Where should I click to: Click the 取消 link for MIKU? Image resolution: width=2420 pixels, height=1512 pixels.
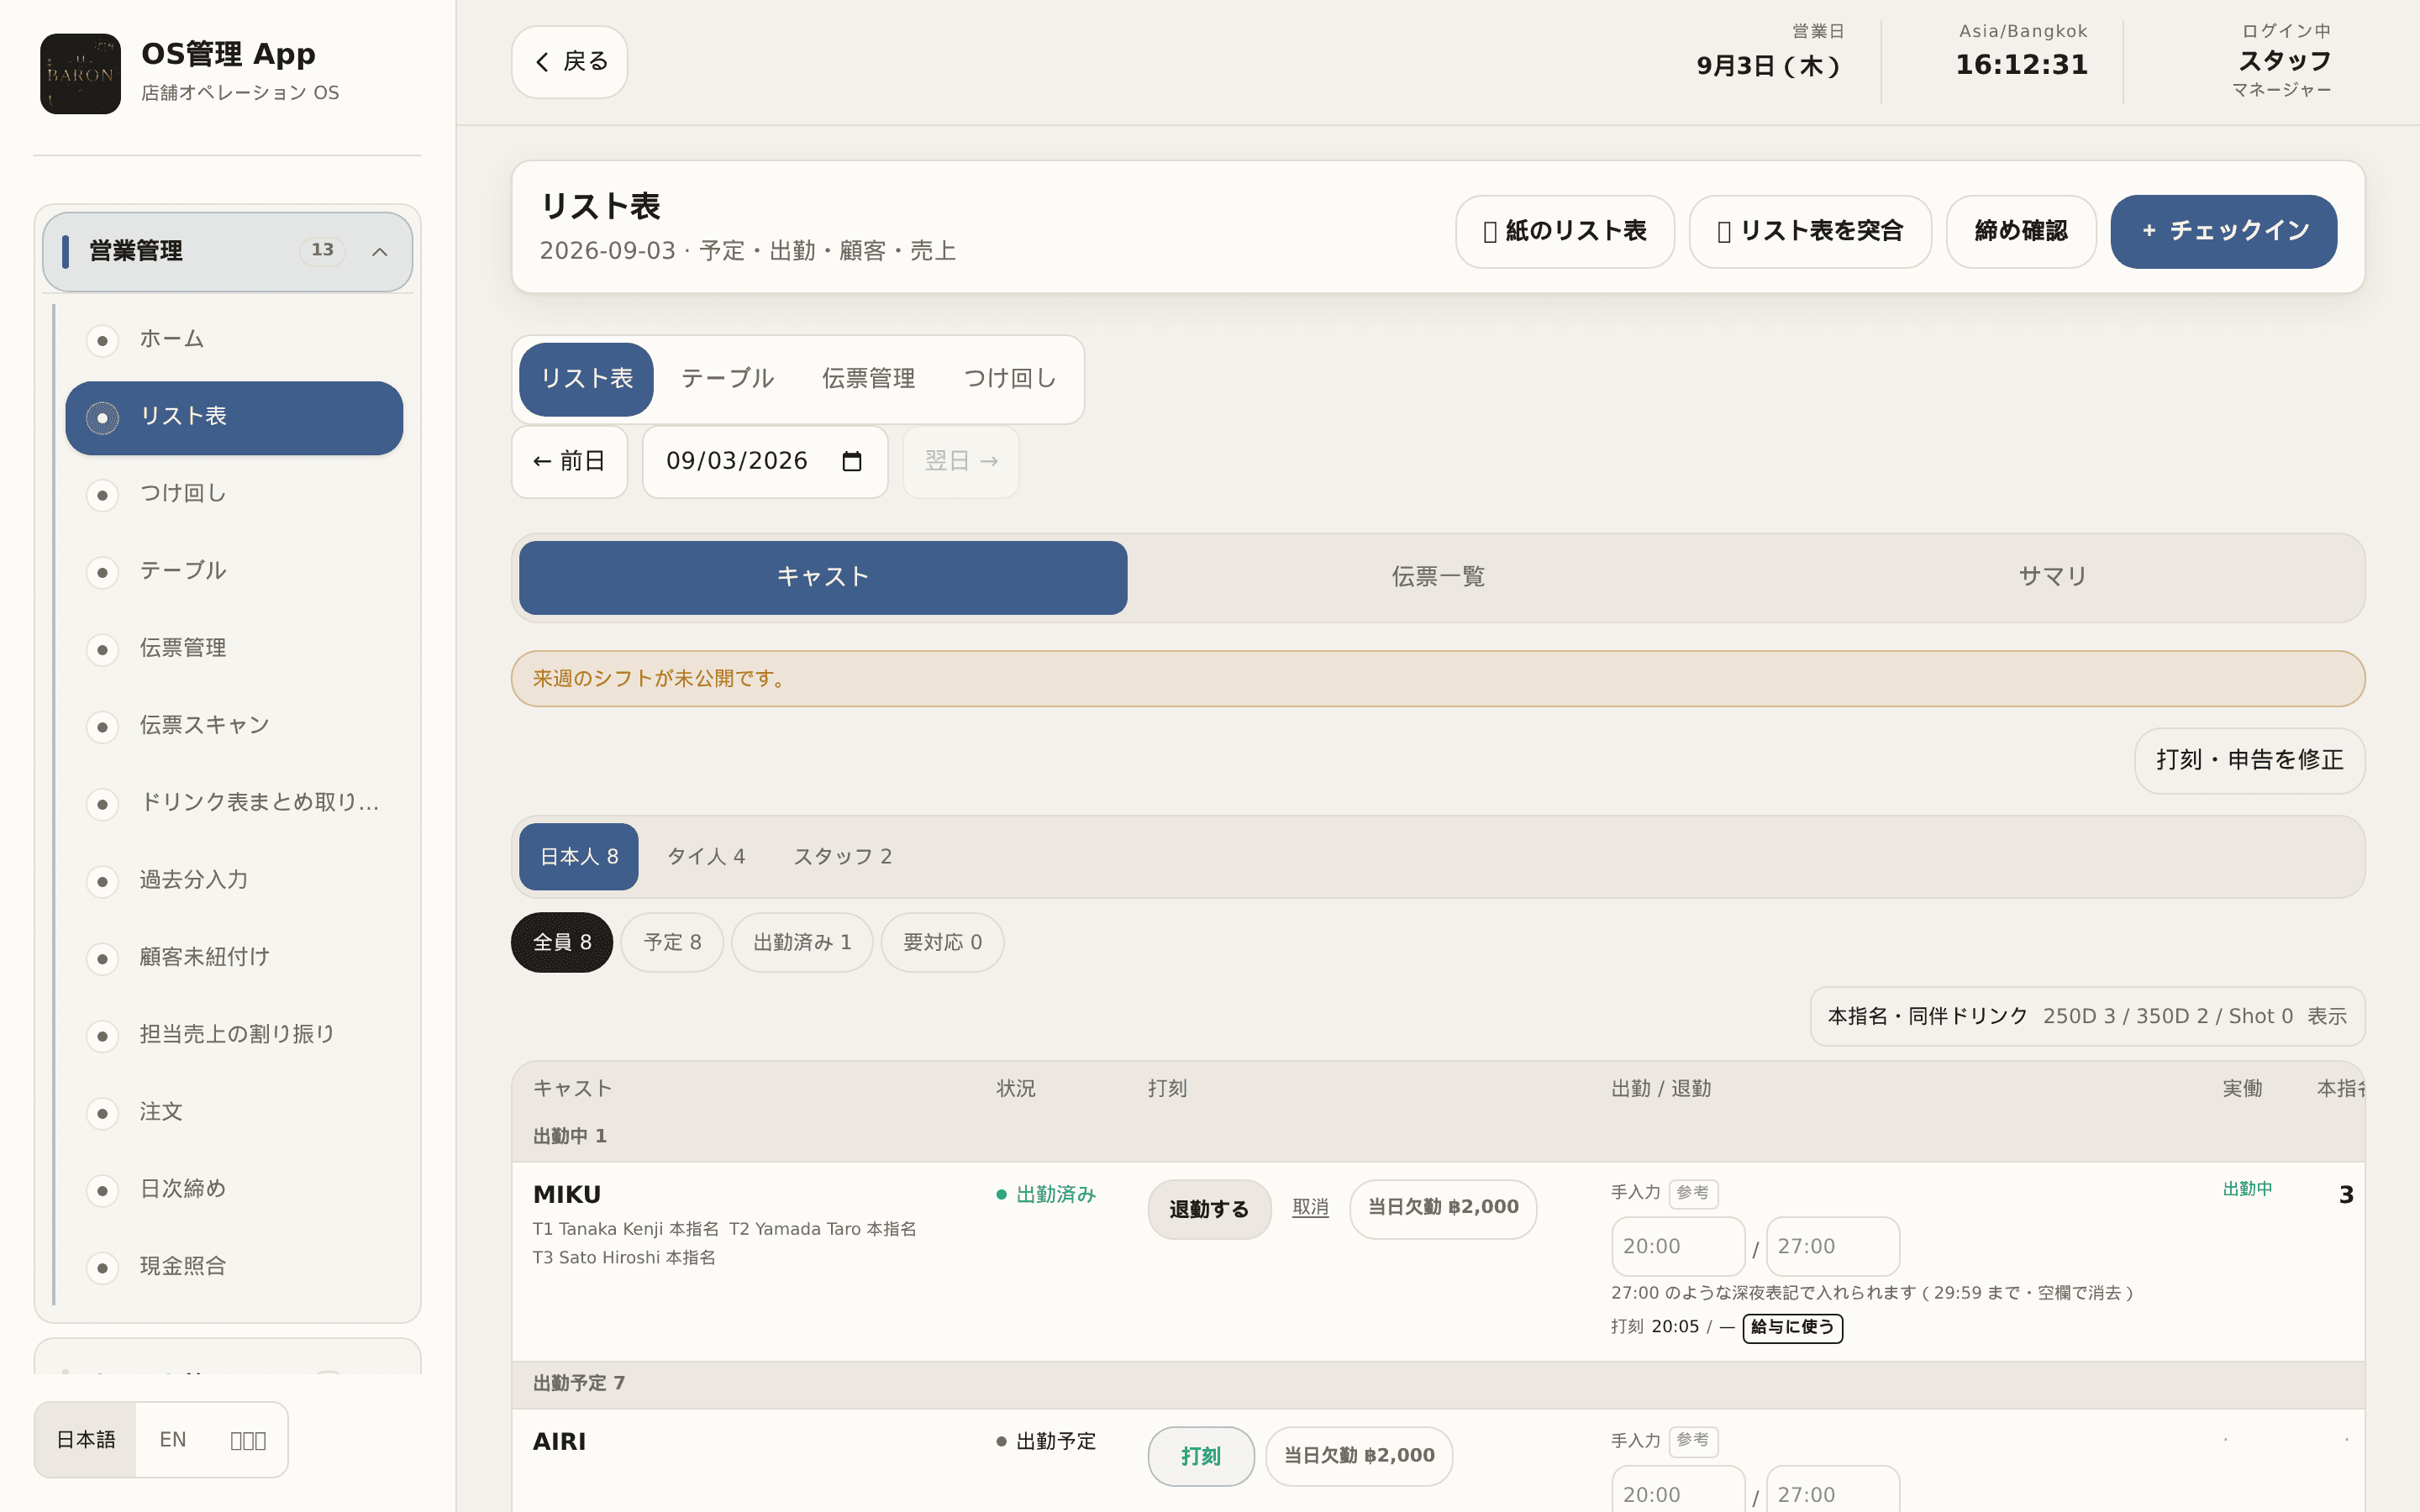pyautogui.click(x=1310, y=1207)
